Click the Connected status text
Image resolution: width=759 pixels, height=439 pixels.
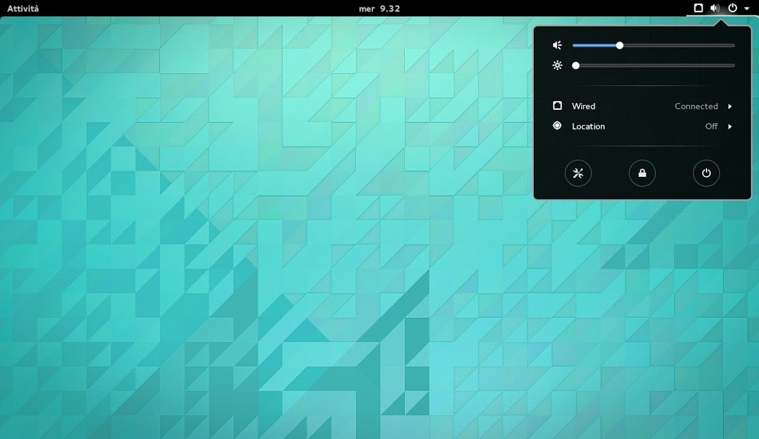(x=696, y=106)
